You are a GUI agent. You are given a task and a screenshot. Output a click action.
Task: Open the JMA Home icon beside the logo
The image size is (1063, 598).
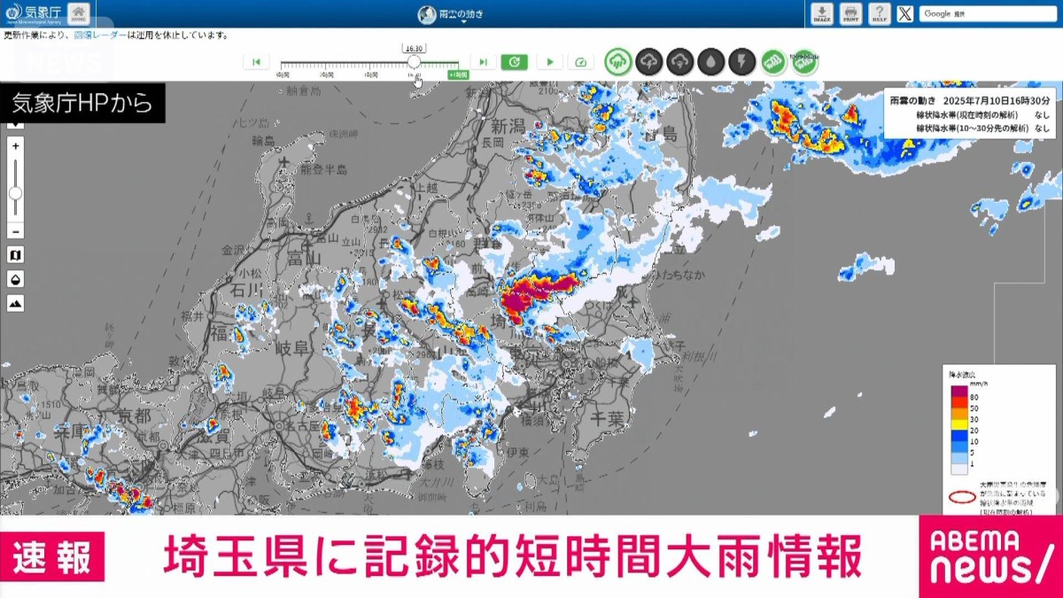tap(78, 13)
